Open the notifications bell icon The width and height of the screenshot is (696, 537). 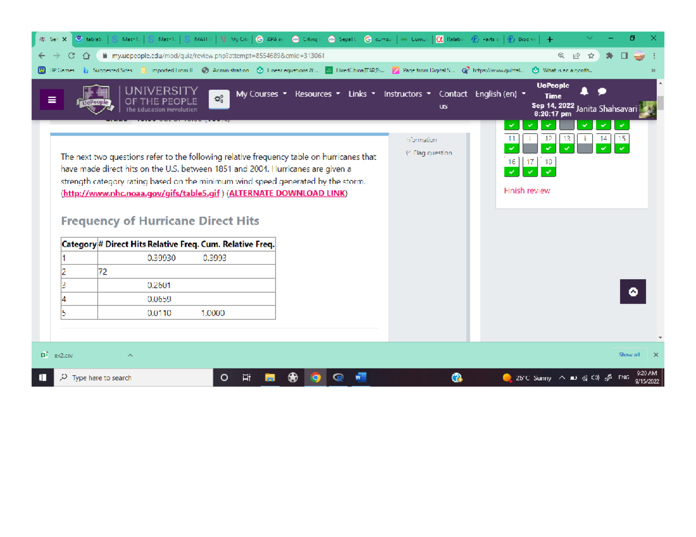click(584, 92)
